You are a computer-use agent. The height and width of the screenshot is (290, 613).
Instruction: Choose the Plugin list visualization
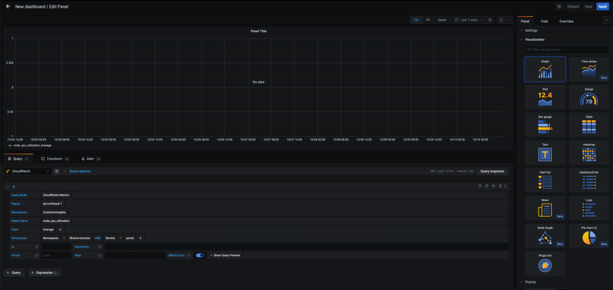click(x=545, y=264)
